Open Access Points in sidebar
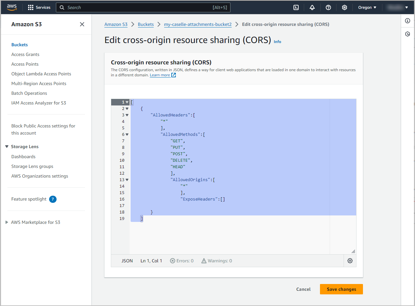Screen dimensions: 415x306 pos(25,64)
